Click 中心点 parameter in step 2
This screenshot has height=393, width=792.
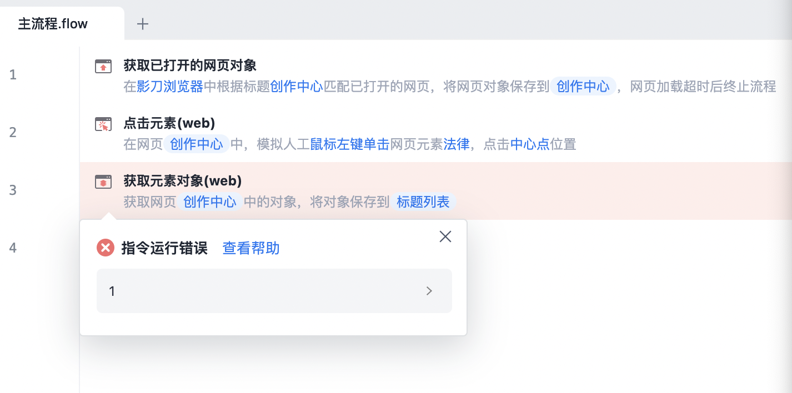pos(530,144)
